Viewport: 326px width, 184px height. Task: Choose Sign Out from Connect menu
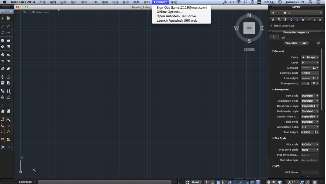tap(182, 7)
